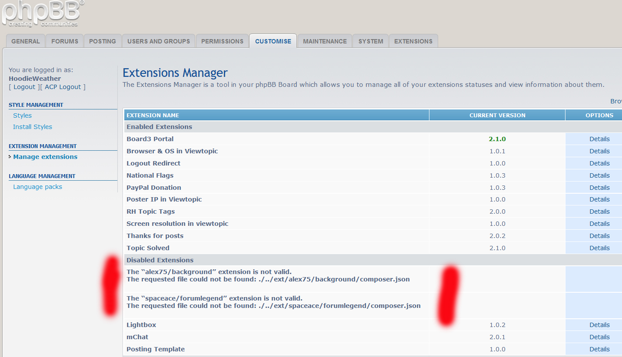Click the green 2.1.0 version of Board3 Portal

click(x=497, y=139)
